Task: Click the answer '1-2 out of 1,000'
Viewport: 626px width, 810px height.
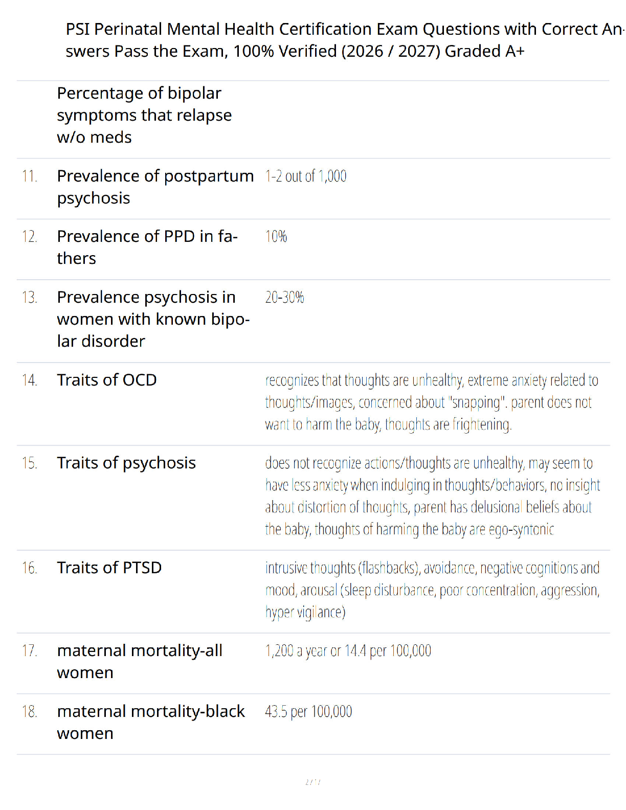Action: pos(306,176)
